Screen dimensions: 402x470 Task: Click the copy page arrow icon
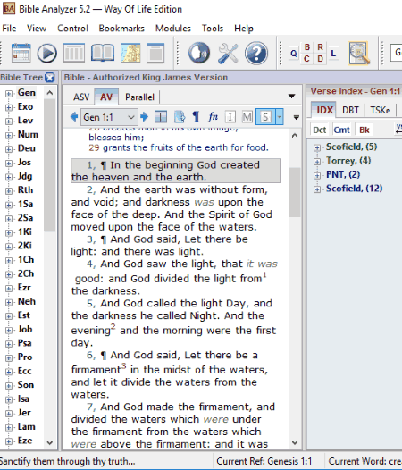point(180,116)
